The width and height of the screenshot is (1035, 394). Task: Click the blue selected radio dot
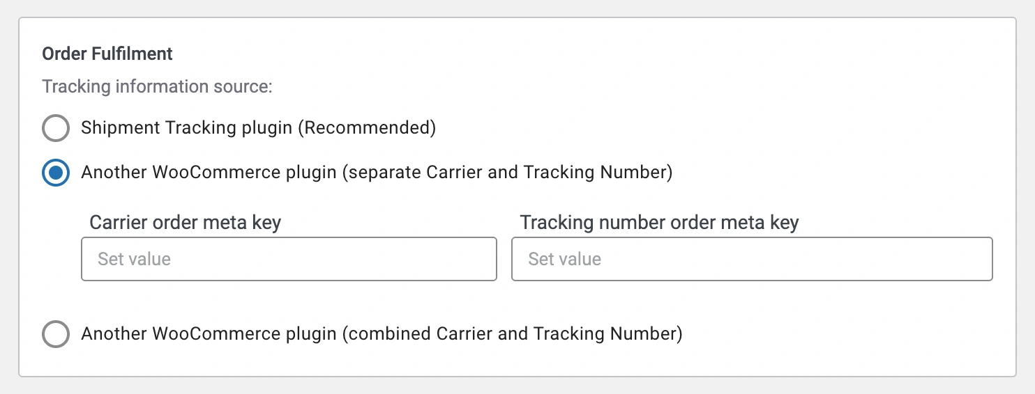[56, 173]
